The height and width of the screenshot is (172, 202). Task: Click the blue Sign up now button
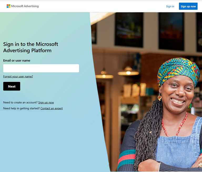click(x=188, y=6)
